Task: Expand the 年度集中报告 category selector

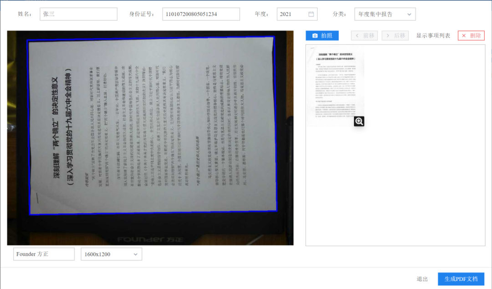Action: pyautogui.click(x=384, y=14)
